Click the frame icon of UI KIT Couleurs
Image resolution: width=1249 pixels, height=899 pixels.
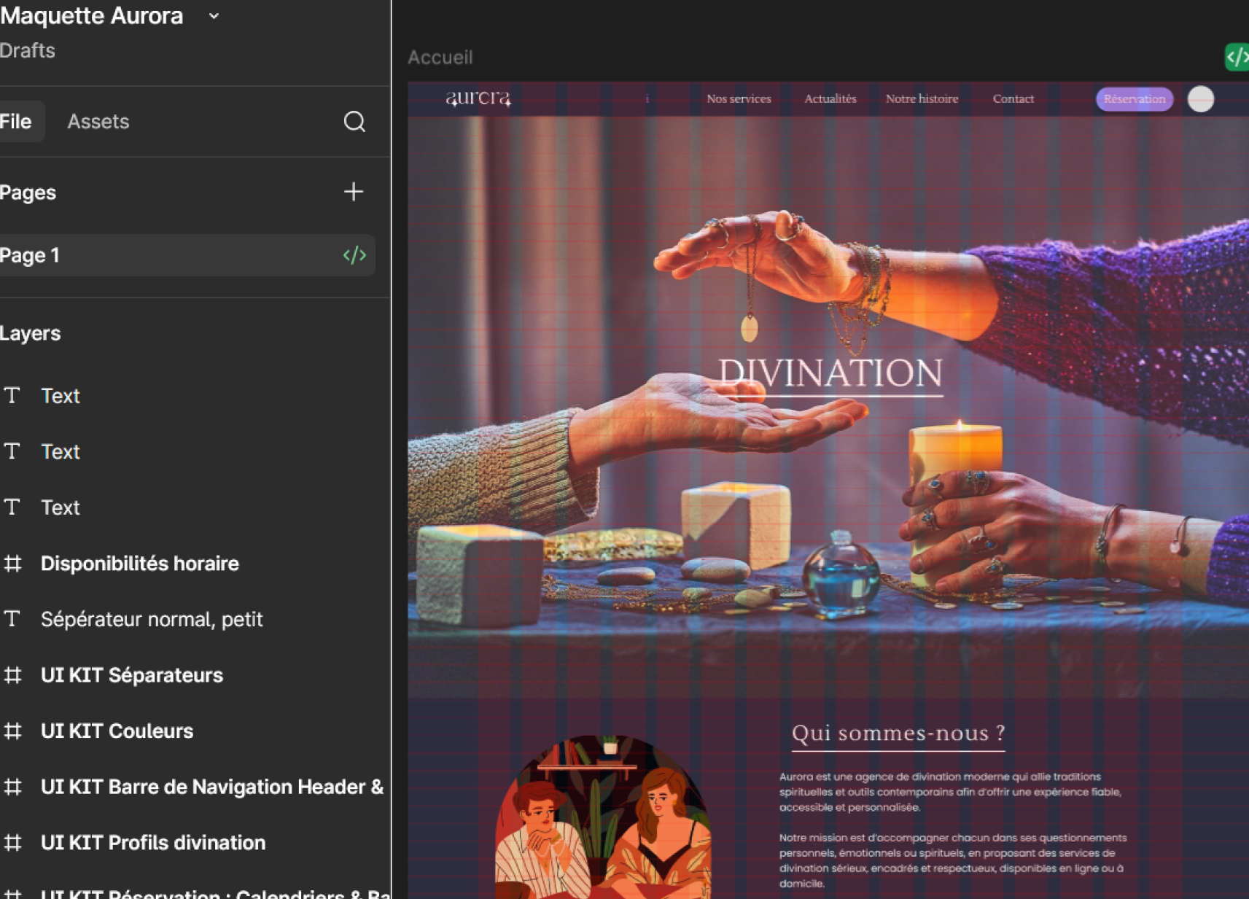(12, 731)
